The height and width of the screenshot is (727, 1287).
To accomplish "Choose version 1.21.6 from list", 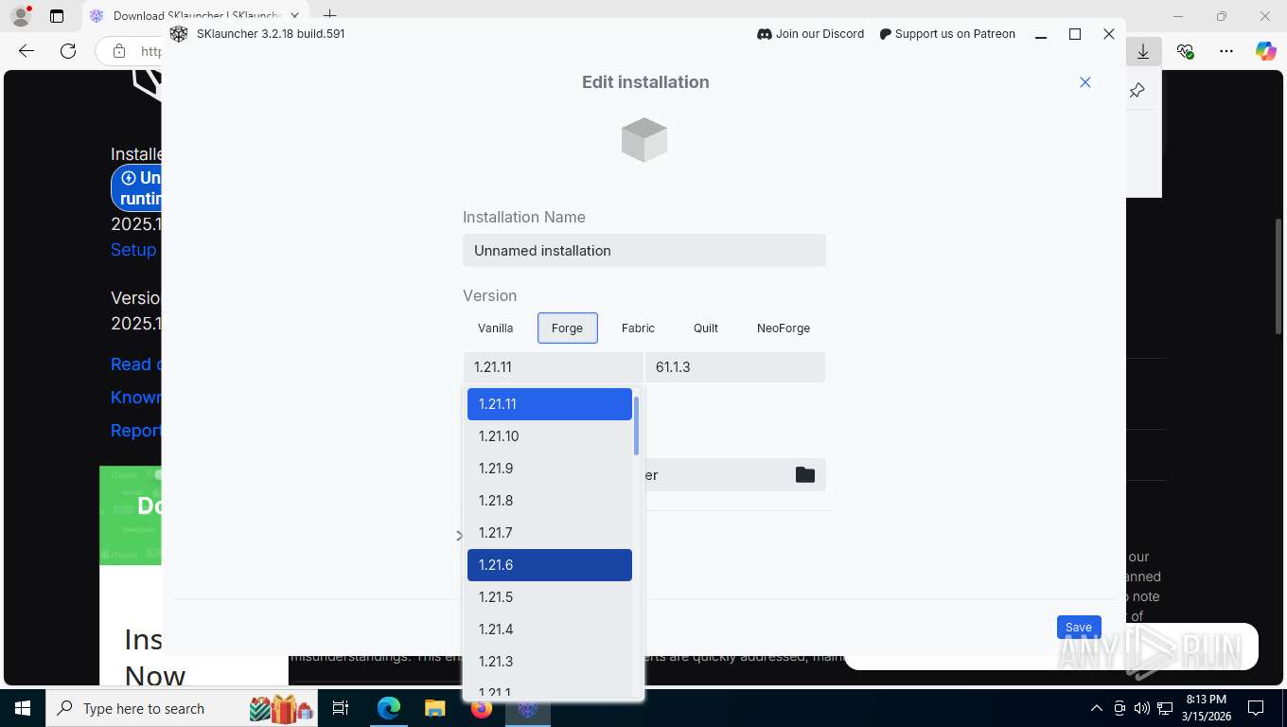I will point(550,565).
